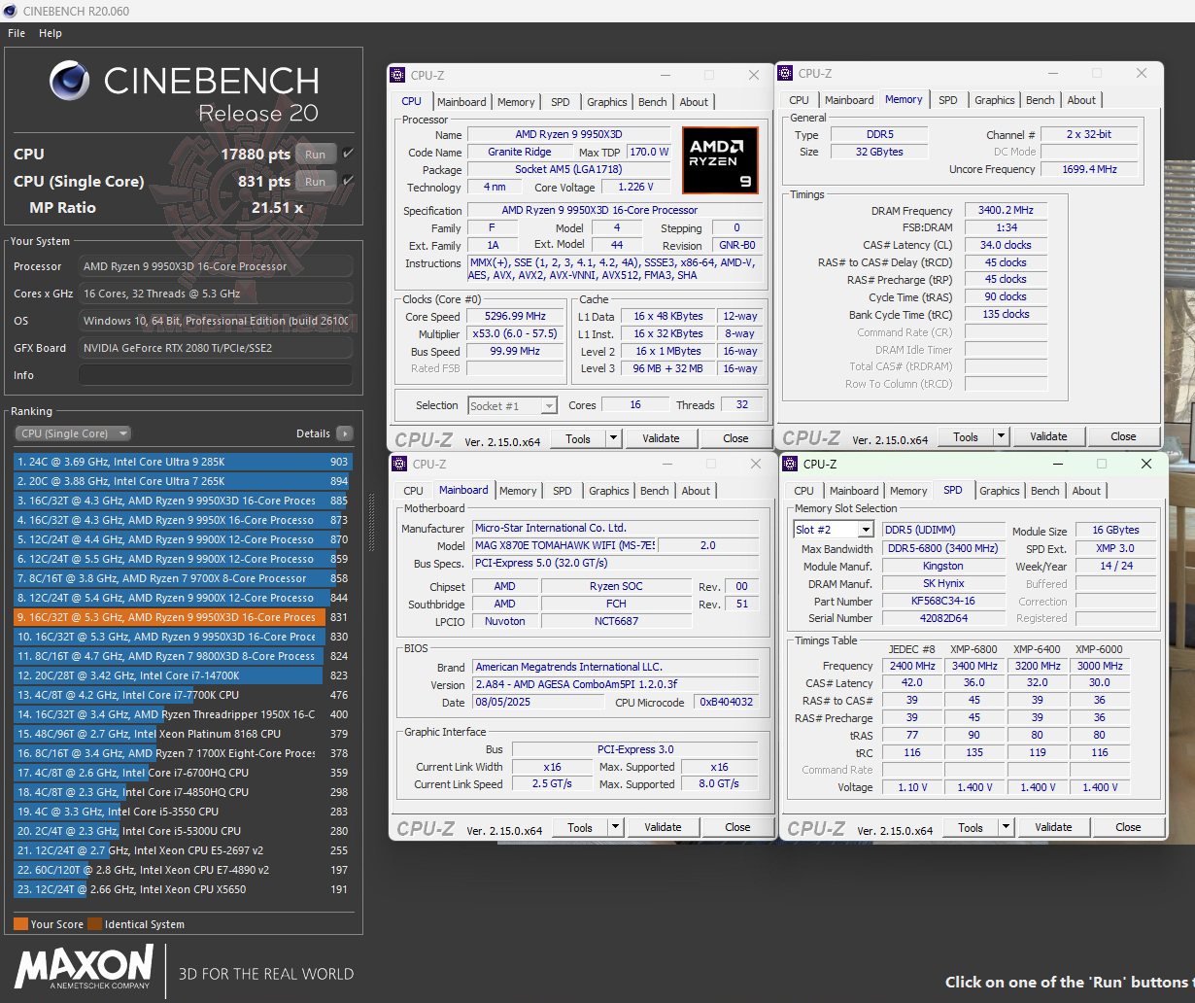This screenshot has height=1003, width=1195.
Task: Click the CPU-Z logo in the Mainboard window footer
Action: [427, 826]
